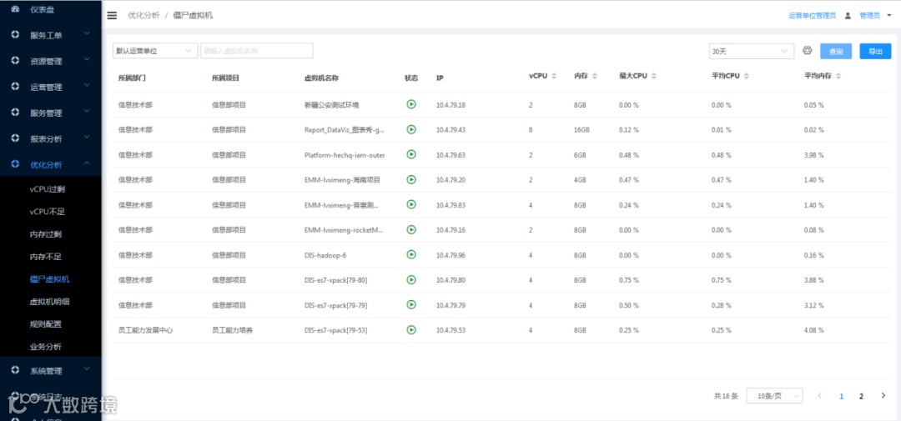Click the user avatar icon near 管理员
Image resolution: width=901 pixels, height=421 pixels.
tap(848, 16)
